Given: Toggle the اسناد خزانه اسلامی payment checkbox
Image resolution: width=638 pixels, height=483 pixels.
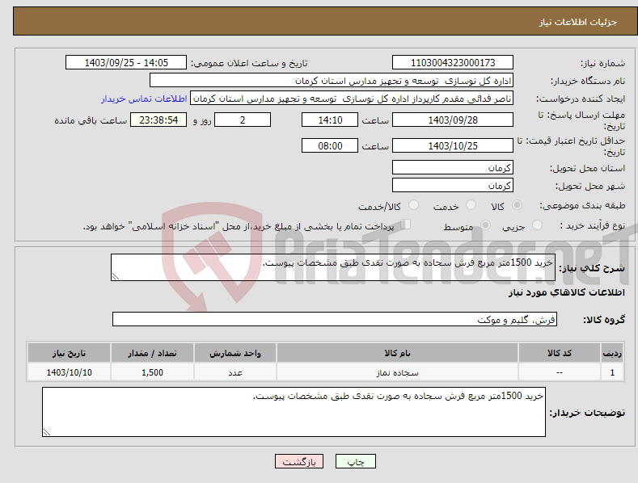Looking at the screenshot, I should tap(406, 224).
